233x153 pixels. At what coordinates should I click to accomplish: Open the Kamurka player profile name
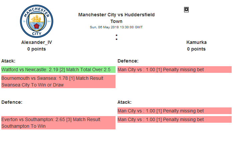[x=196, y=42]
